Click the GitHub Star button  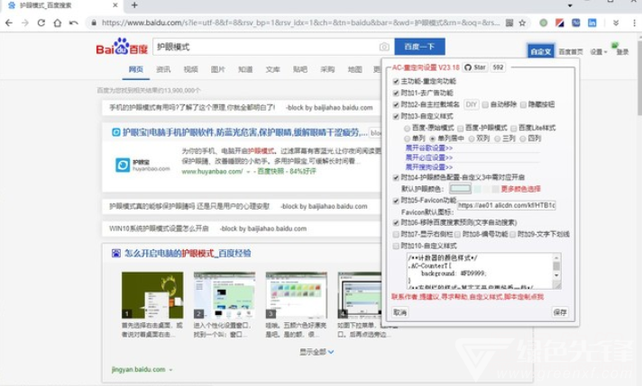point(475,67)
